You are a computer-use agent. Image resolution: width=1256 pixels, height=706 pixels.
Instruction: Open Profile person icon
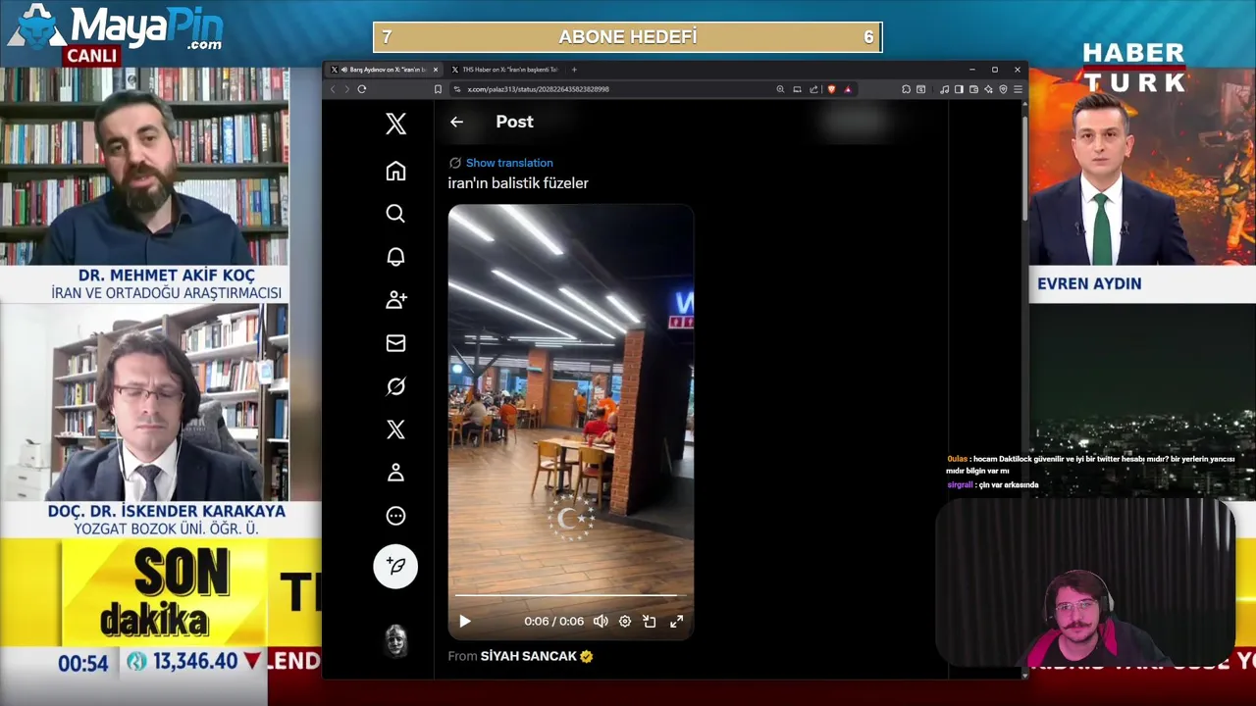click(395, 473)
